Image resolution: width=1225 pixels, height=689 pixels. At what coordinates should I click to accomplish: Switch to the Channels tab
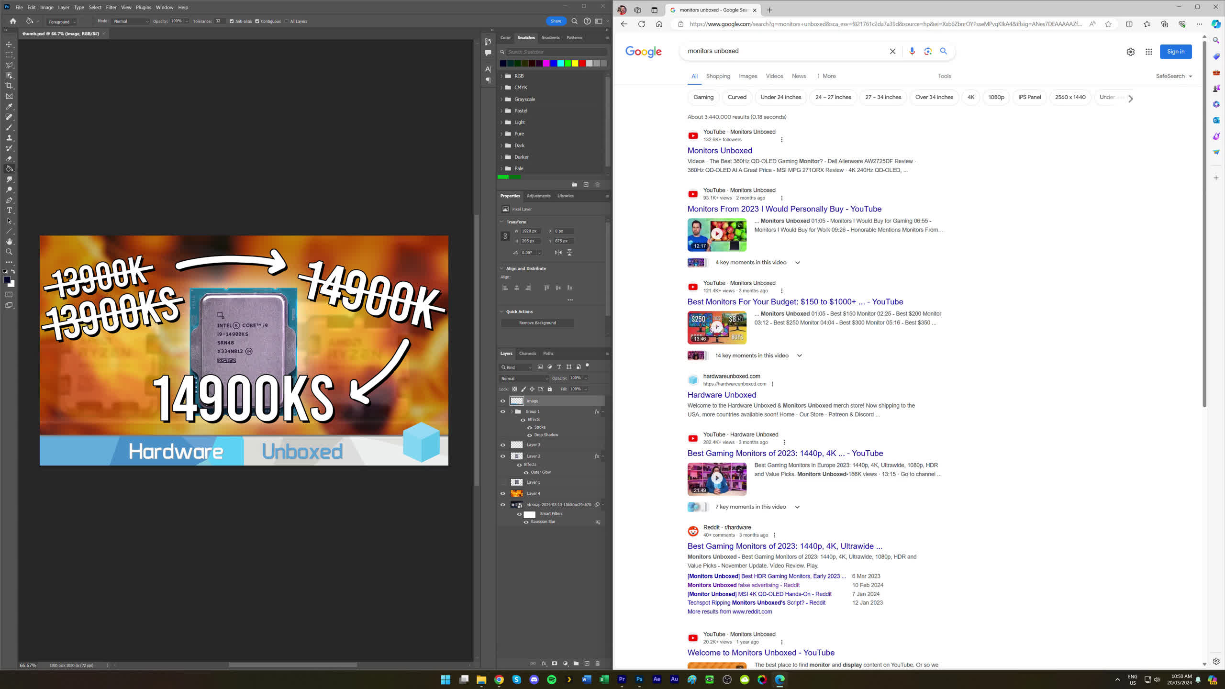(527, 354)
